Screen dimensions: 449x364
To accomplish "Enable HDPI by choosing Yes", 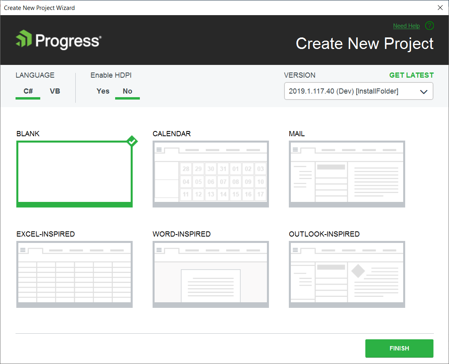I will pyautogui.click(x=103, y=91).
